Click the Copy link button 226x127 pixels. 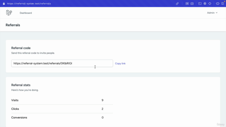[120, 64]
